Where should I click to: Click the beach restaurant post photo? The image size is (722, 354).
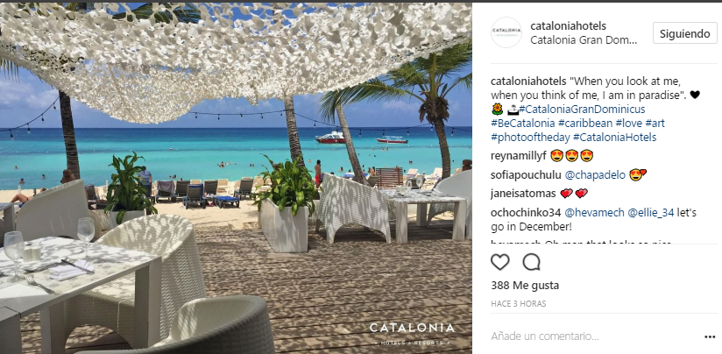click(x=236, y=178)
